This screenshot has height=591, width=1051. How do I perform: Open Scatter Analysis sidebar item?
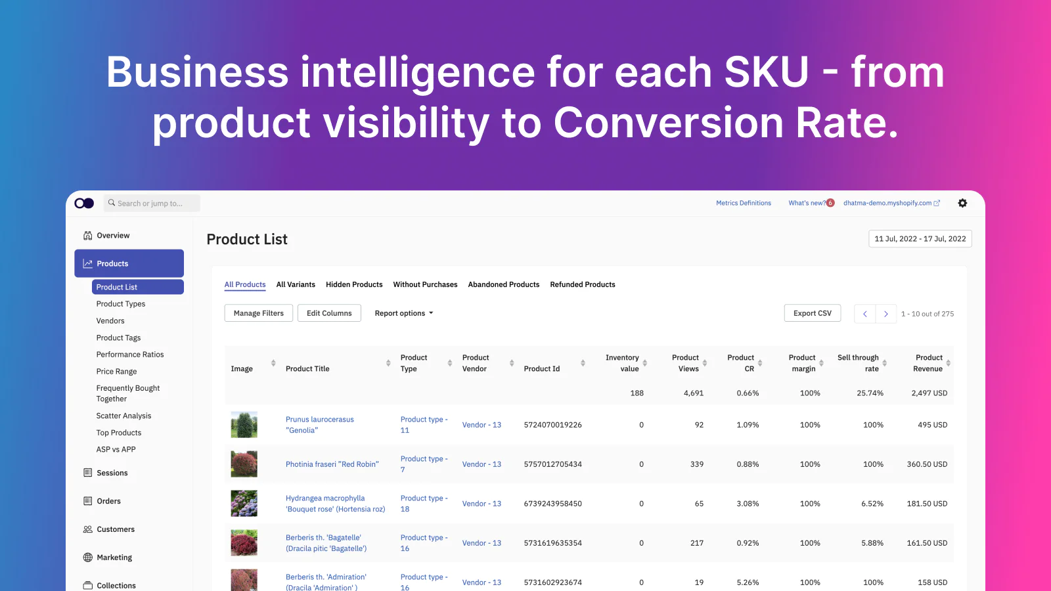click(x=123, y=416)
